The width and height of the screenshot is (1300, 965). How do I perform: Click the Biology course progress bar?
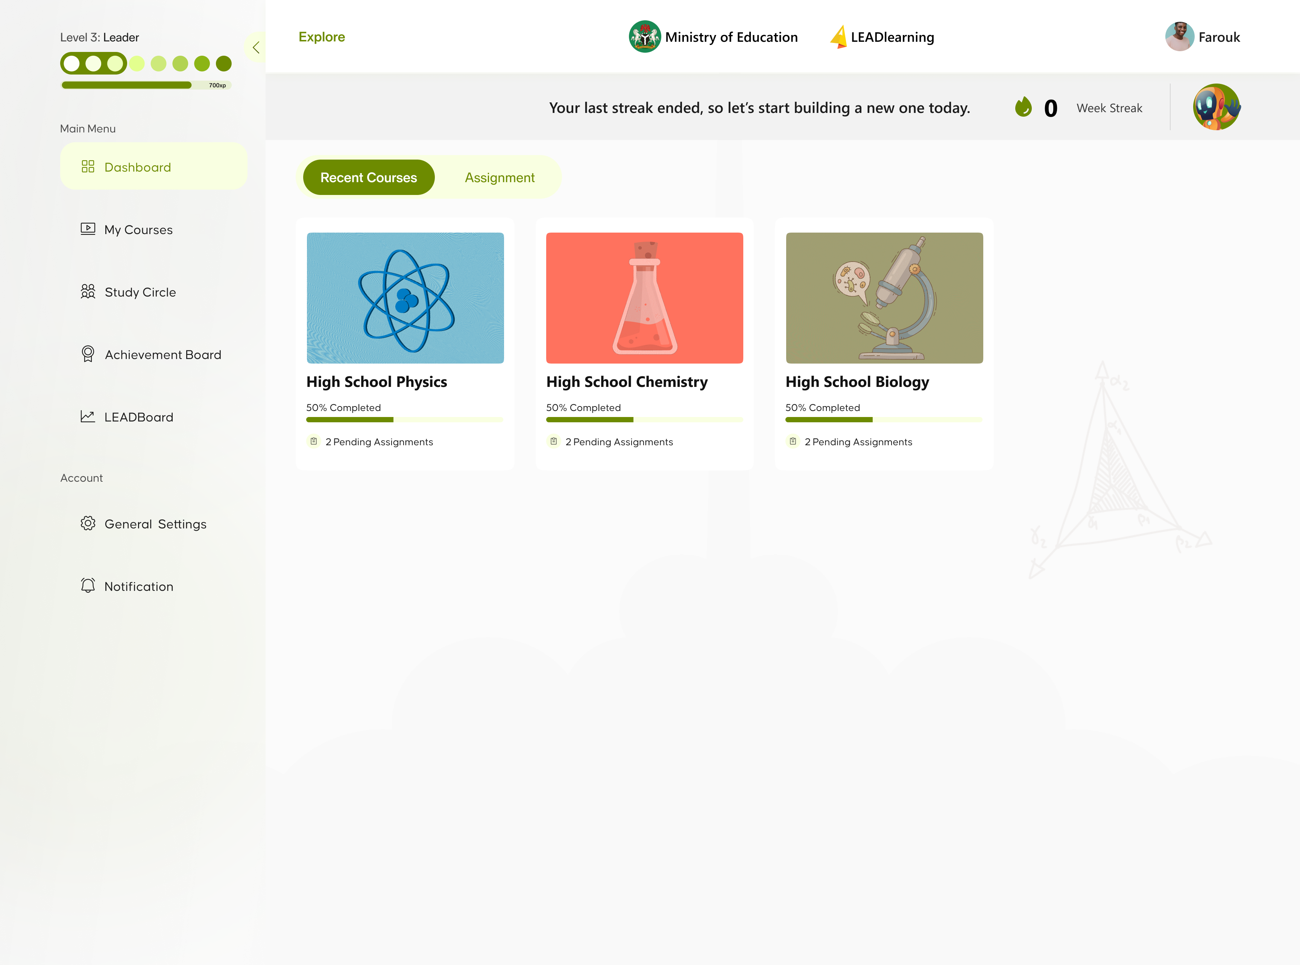click(884, 419)
